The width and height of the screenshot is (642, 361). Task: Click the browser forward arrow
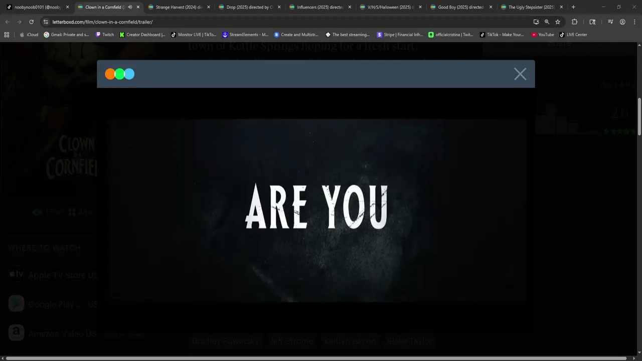[x=20, y=22]
